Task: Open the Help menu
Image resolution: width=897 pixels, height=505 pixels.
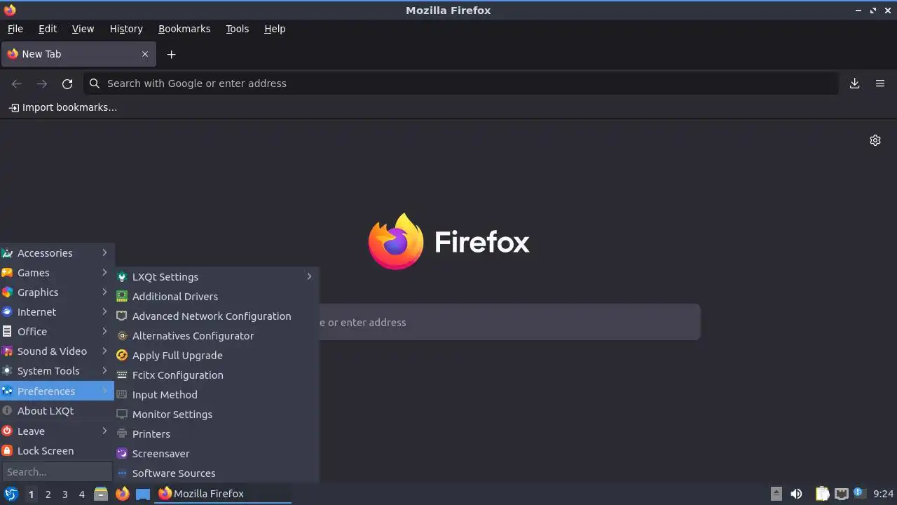Action: tap(275, 29)
